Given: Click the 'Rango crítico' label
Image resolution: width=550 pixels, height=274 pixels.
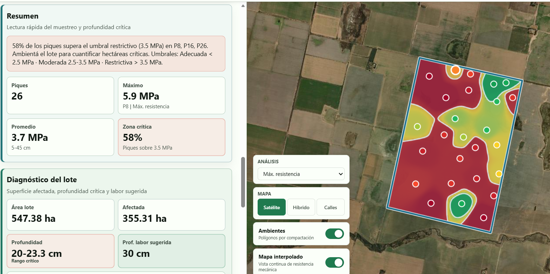Looking at the screenshot, I should 25,261.
